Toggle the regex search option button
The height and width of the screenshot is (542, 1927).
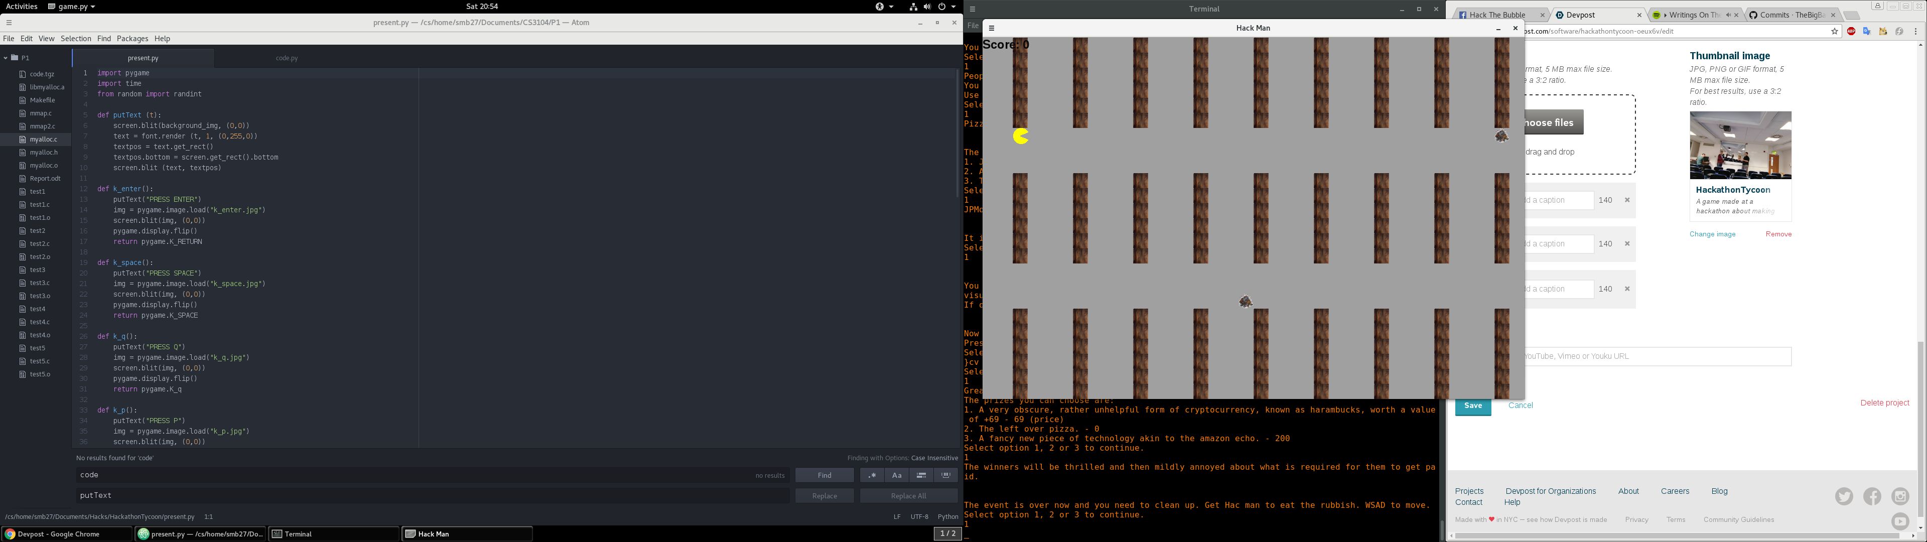tap(872, 475)
